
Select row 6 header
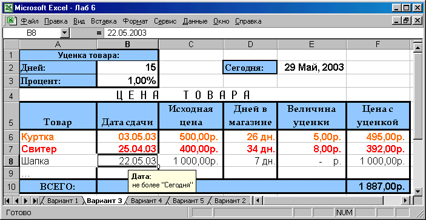click(11, 137)
